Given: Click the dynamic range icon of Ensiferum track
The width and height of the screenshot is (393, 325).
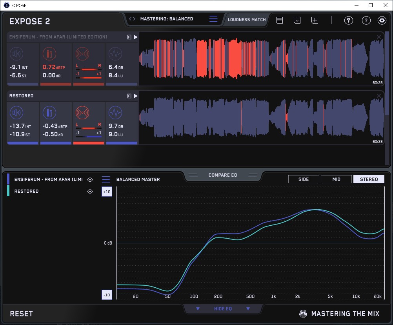Looking at the screenshot, I should [115, 54].
